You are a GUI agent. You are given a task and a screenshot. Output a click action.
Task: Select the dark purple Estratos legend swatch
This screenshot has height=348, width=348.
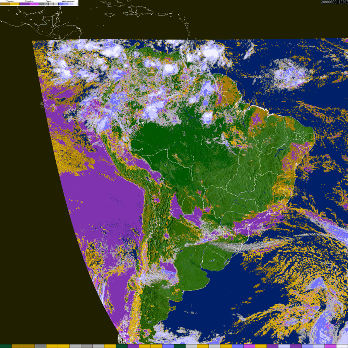(x=24, y=4)
